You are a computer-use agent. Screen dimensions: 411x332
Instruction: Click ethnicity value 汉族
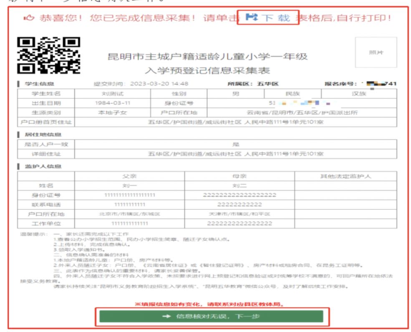tap(359, 93)
